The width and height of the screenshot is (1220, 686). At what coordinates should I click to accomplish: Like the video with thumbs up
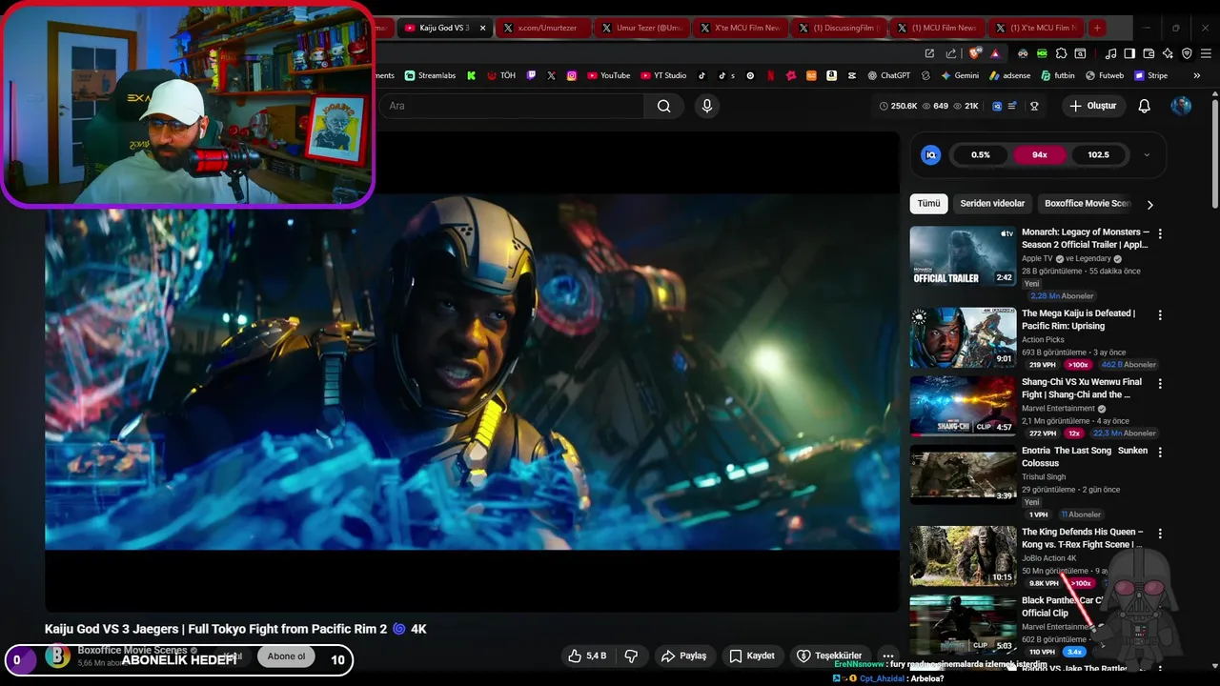point(587,656)
